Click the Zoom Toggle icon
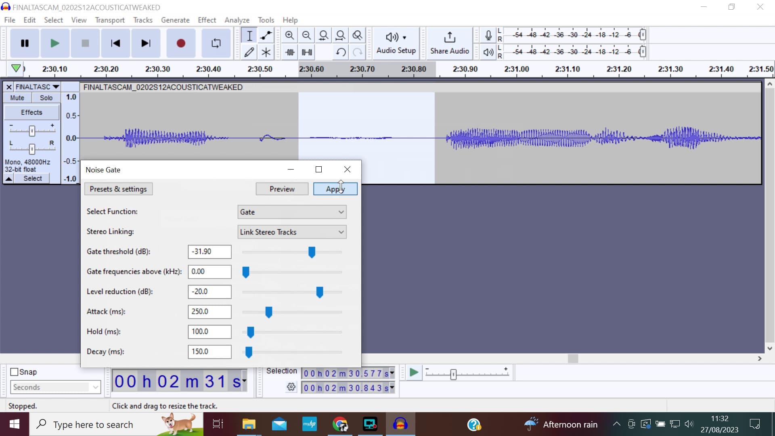Image resolution: width=775 pixels, height=436 pixels. [x=357, y=36]
